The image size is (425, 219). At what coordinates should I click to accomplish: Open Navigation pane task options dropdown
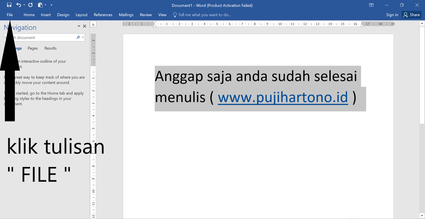(79, 26)
